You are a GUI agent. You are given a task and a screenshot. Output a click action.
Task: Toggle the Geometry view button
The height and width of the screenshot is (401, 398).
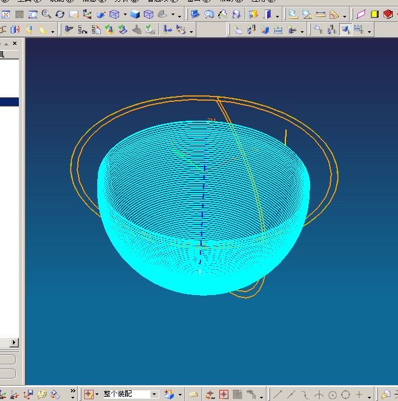[x=346, y=29]
